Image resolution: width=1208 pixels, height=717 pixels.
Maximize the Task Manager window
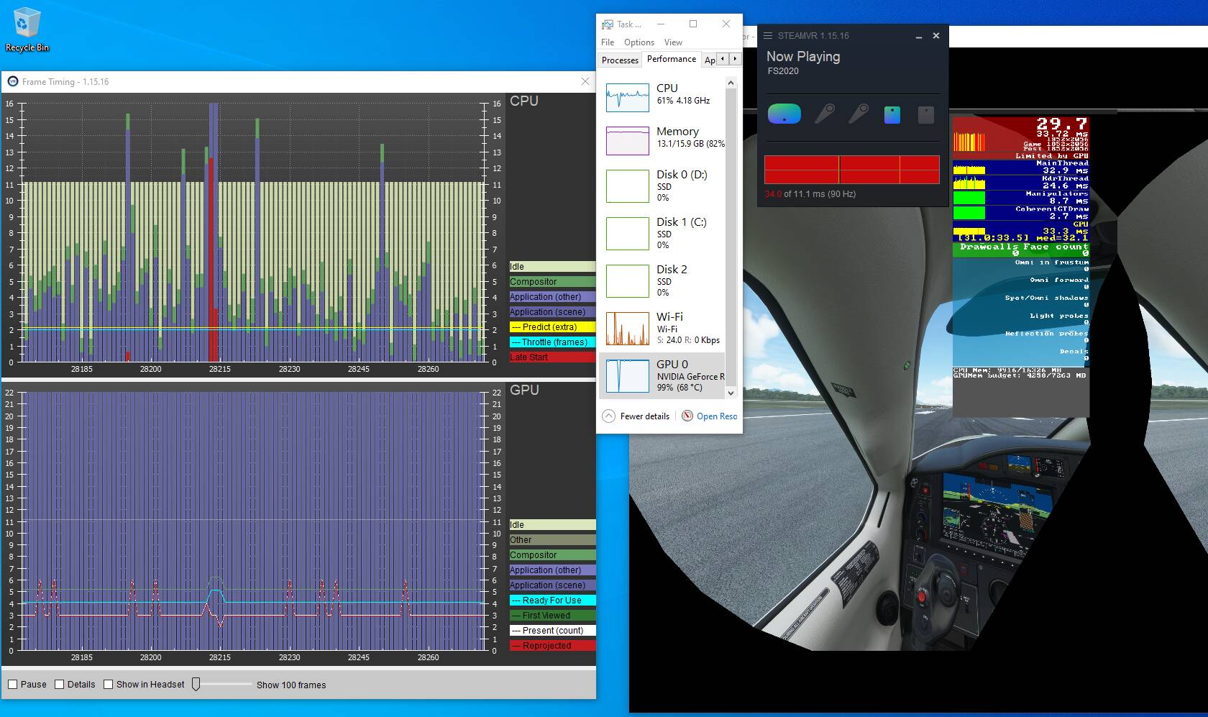tap(693, 24)
